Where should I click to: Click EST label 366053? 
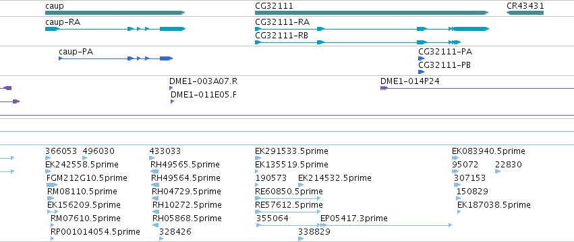coord(61,151)
